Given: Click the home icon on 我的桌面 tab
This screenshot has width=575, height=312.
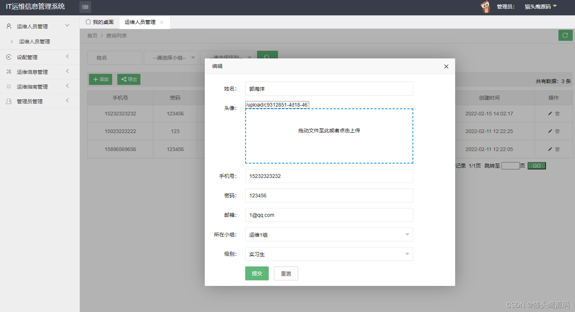Looking at the screenshot, I should (x=88, y=22).
